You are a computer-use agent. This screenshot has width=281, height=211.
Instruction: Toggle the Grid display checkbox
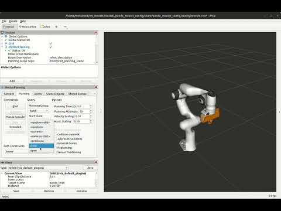coord(50,43)
